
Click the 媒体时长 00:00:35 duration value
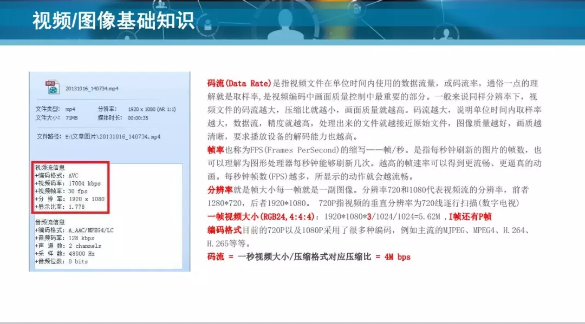pos(138,117)
